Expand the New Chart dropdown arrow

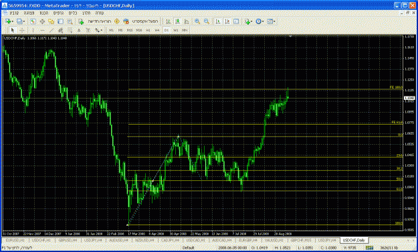(x=13, y=21)
